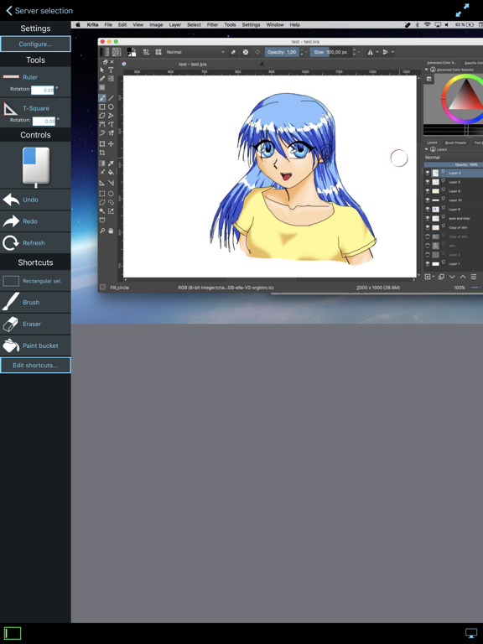Image resolution: width=483 pixels, height=644 pixels.
Task: Move layer up with the up-arrow icon
Action: [463, 277]
